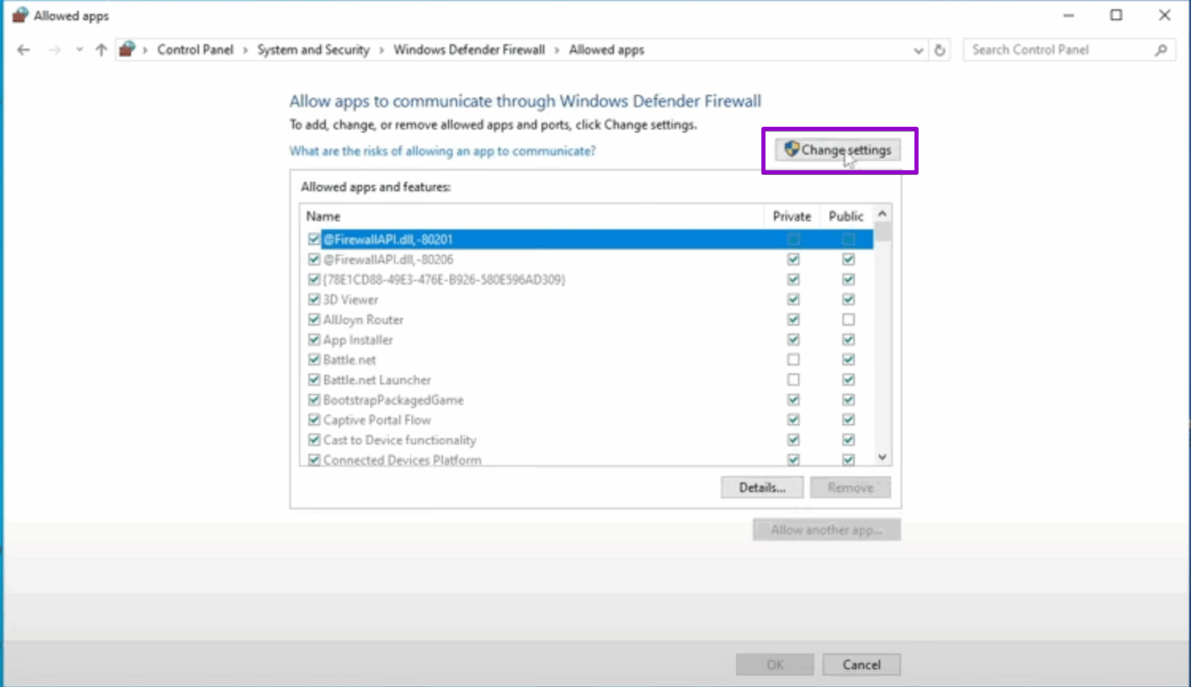Image resolution: width=1191 pixels, height=687 pixels.
Task: Click the search magnifier icon
Action: (1160, 50)
